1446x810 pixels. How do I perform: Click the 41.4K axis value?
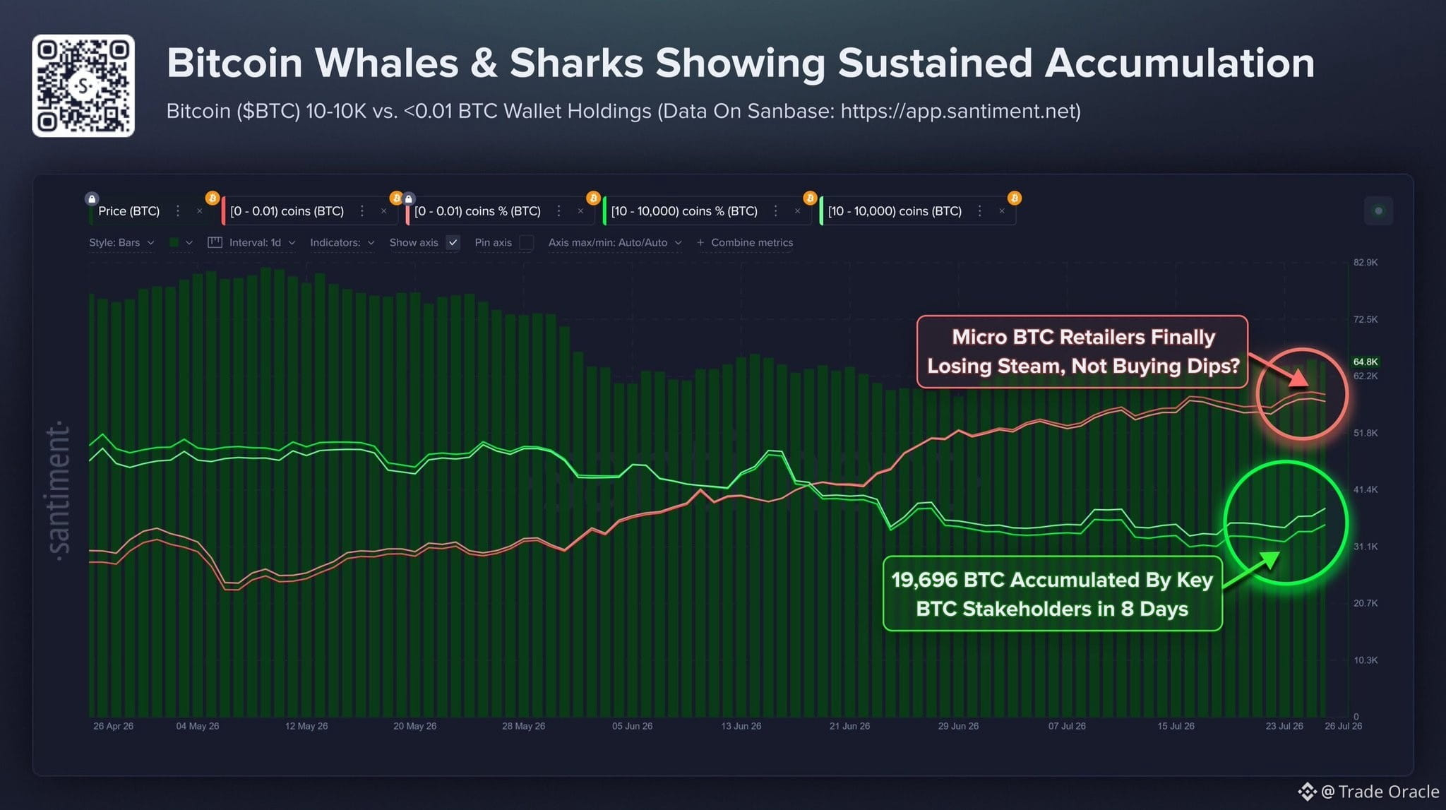pyautogui.click(x=1366, y=489)
